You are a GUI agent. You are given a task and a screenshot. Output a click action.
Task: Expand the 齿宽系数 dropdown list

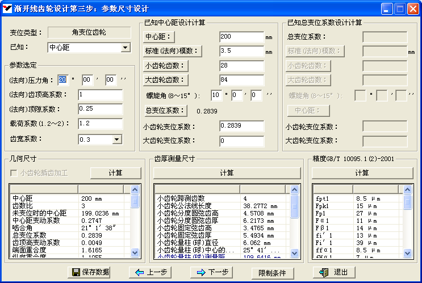[x=116, y=139]
